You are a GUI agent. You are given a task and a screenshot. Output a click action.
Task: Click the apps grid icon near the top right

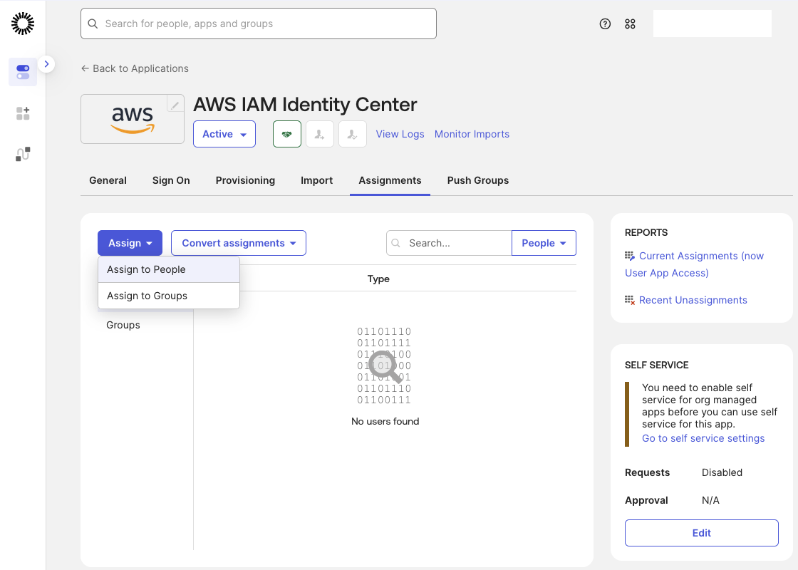[630, 24]
